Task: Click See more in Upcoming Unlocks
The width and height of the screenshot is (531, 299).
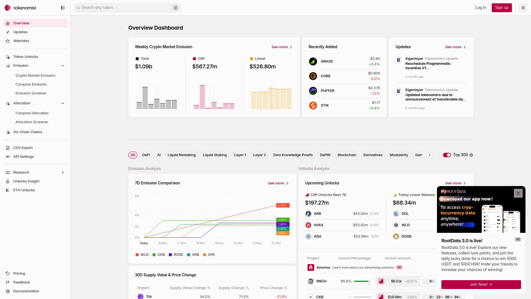Action: (455, 183)
